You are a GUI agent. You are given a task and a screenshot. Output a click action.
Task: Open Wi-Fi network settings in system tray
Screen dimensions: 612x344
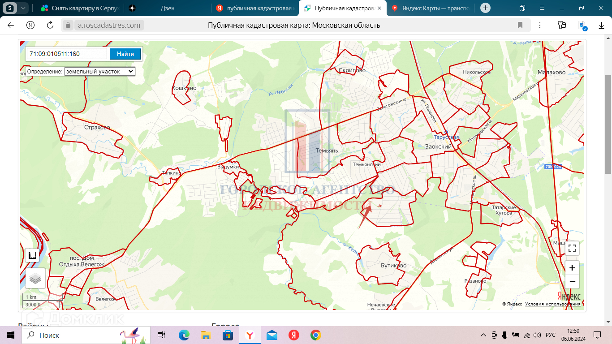[x=527, y=335]
